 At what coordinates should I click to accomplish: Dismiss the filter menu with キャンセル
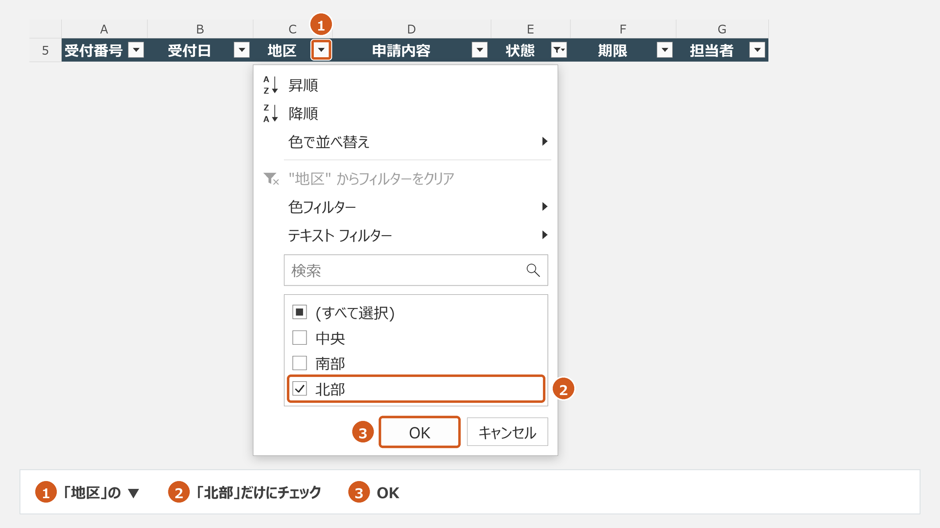point(507,432)
